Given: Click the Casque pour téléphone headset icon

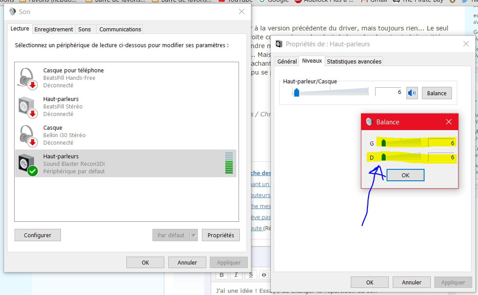Looking at the screenshot, I should pos(27,78).
